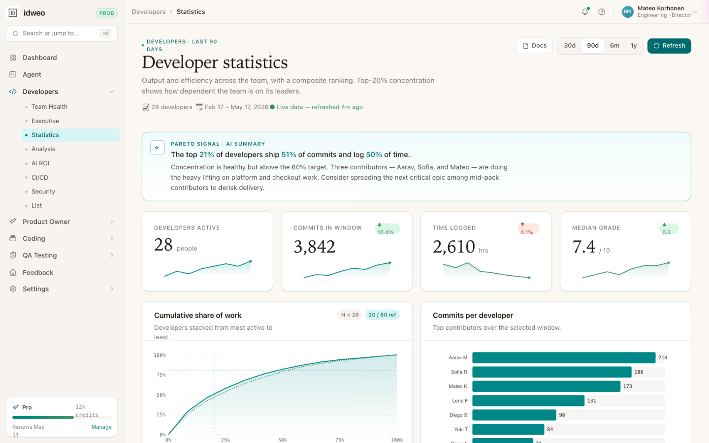The height and width of the screenshot is (443, 709).
Task: Click the idweo logo icon
Action: pos(13,13)
